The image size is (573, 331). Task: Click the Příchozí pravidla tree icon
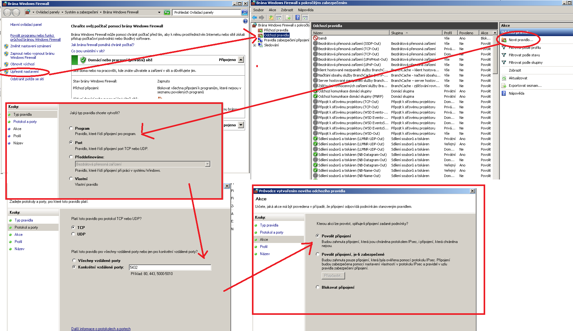260,30
